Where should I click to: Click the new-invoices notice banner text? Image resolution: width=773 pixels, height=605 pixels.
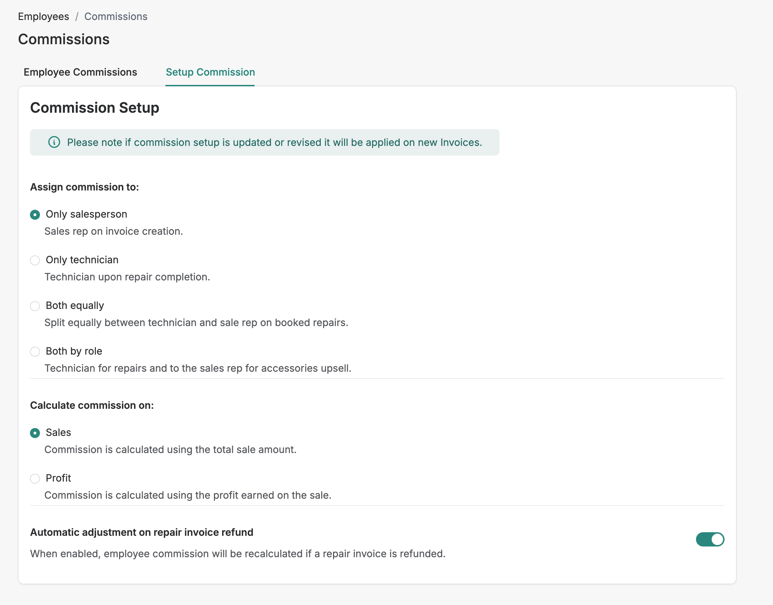pos(274,142)
